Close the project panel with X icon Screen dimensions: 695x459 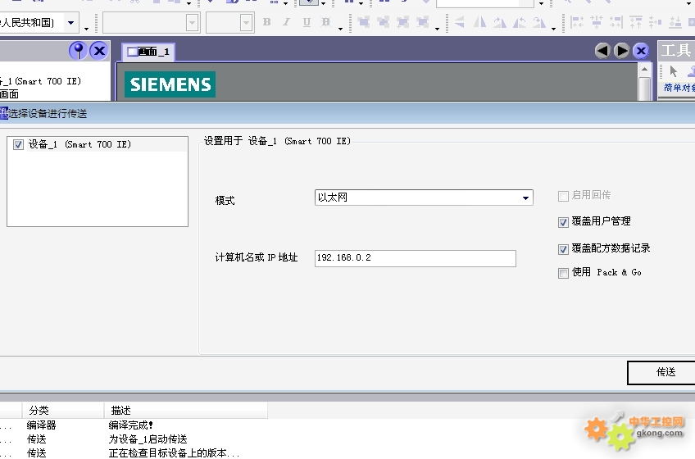[x=99, y=51]
